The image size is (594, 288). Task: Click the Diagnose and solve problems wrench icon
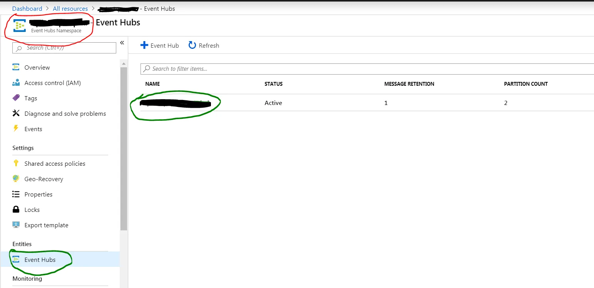(16, 113)
